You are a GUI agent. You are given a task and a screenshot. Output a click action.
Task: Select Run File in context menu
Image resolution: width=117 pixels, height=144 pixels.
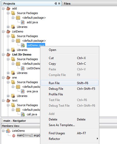pos(70,83)
